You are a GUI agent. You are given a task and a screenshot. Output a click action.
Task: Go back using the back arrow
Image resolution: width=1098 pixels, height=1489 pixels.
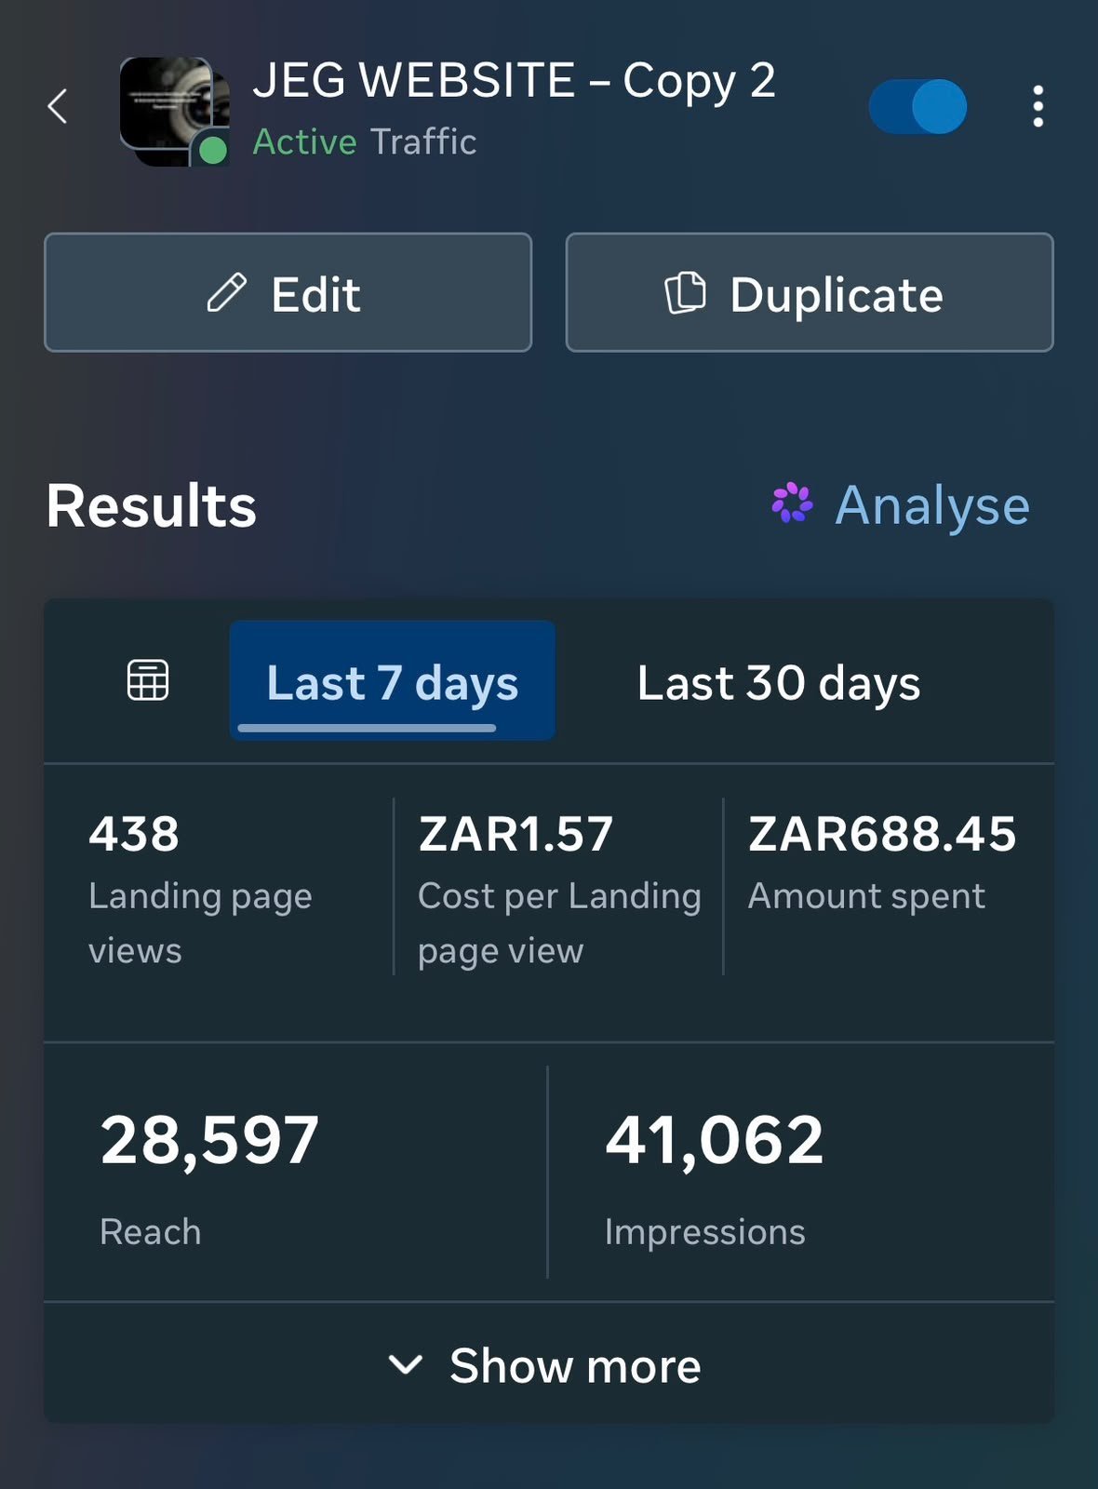point(58,106)
